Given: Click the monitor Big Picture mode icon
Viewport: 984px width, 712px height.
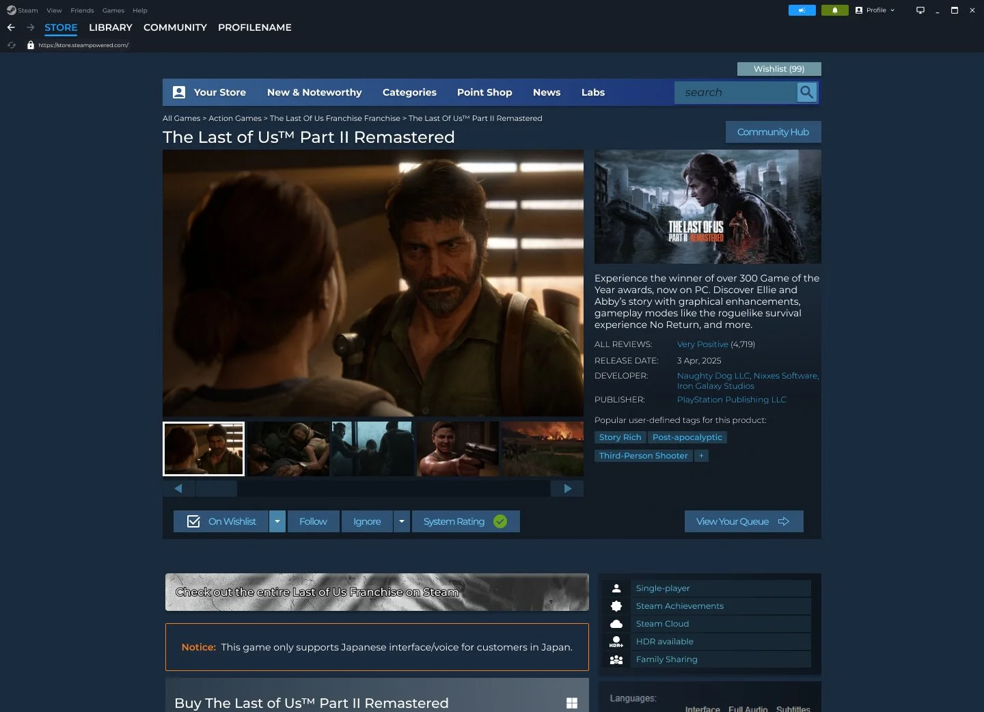Looking at the screenshot, I should (920, 10).
